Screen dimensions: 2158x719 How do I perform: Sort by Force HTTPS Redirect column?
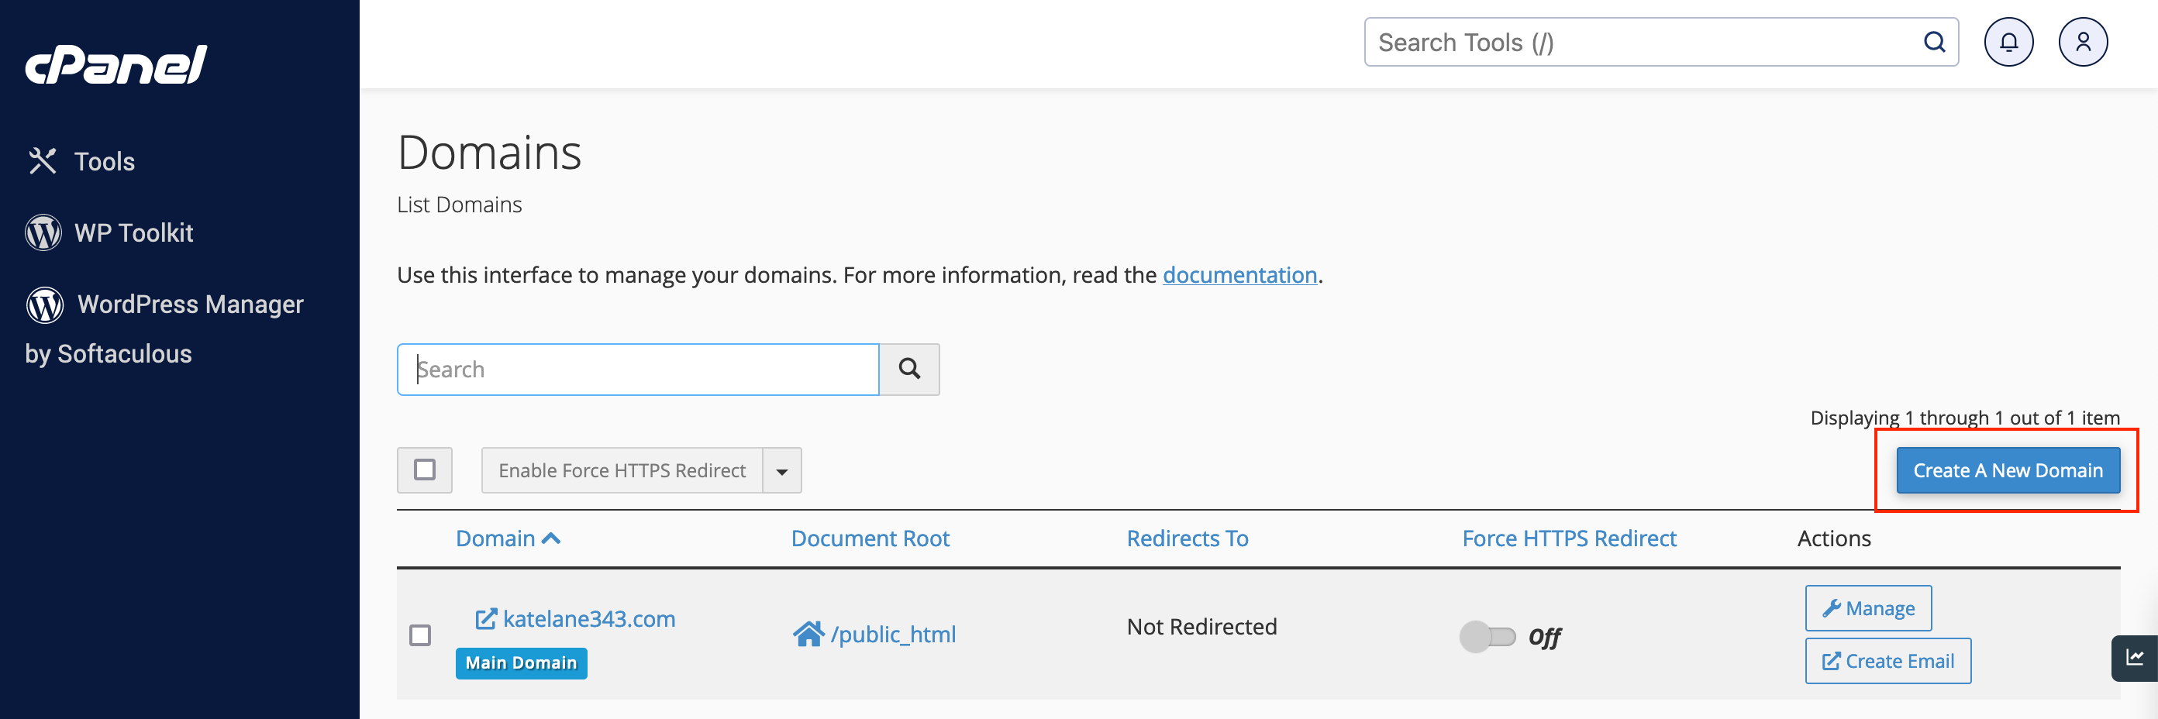[x=1568, y=538]
